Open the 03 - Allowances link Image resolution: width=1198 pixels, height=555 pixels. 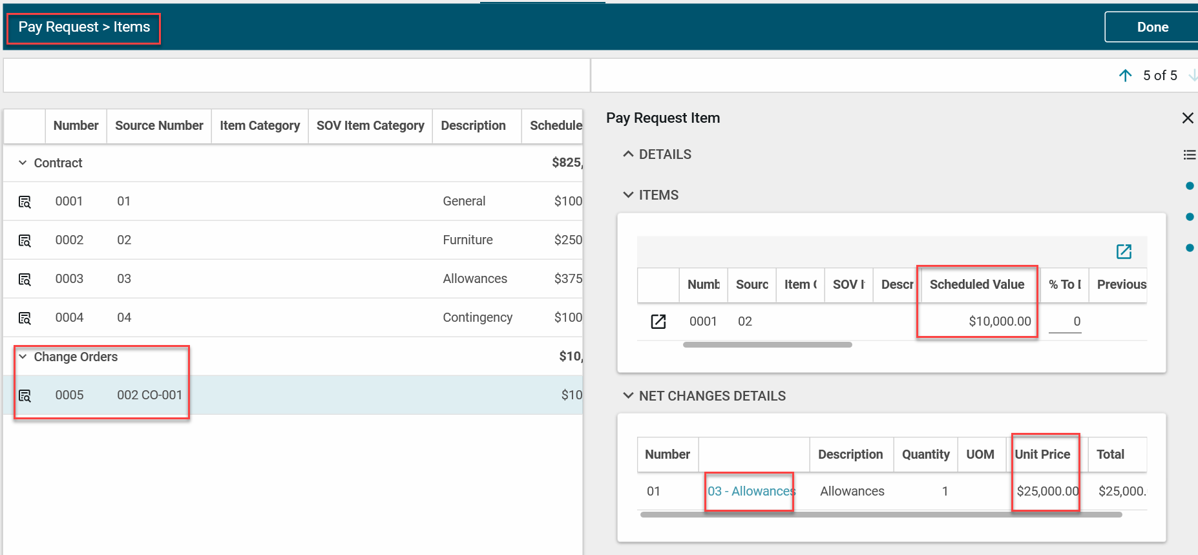(751, 491)
